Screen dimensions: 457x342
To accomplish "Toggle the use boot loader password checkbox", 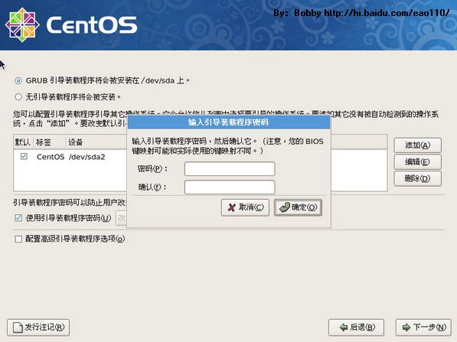I will tap(18, 218).
